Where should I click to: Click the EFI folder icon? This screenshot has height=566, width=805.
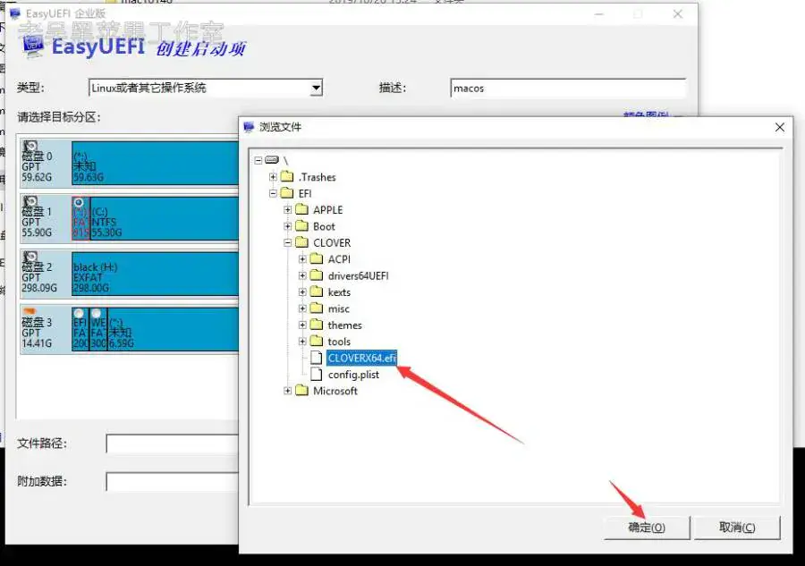pyautogui.click(x=287, y=193)
